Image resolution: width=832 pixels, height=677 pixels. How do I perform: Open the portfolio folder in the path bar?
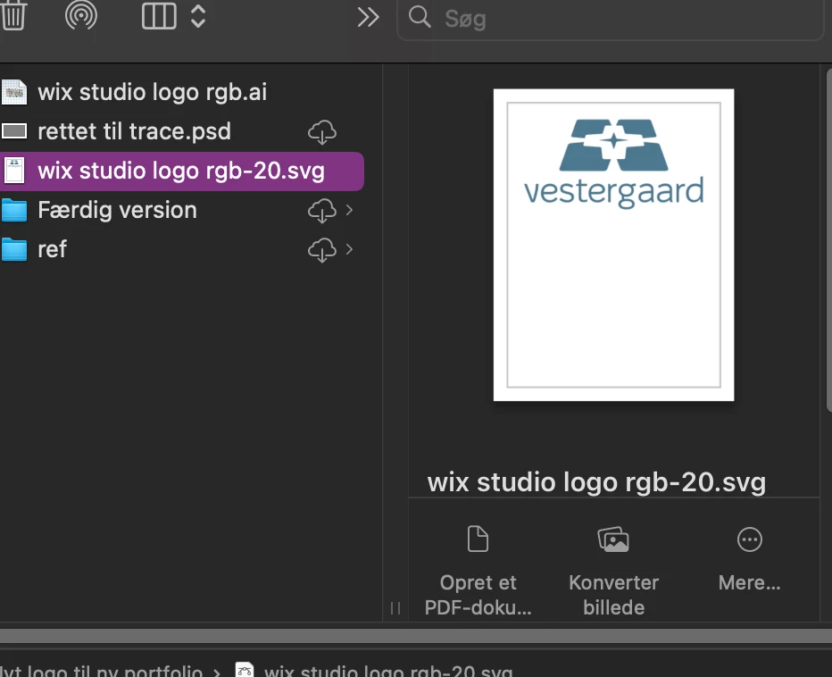(101, 671)
